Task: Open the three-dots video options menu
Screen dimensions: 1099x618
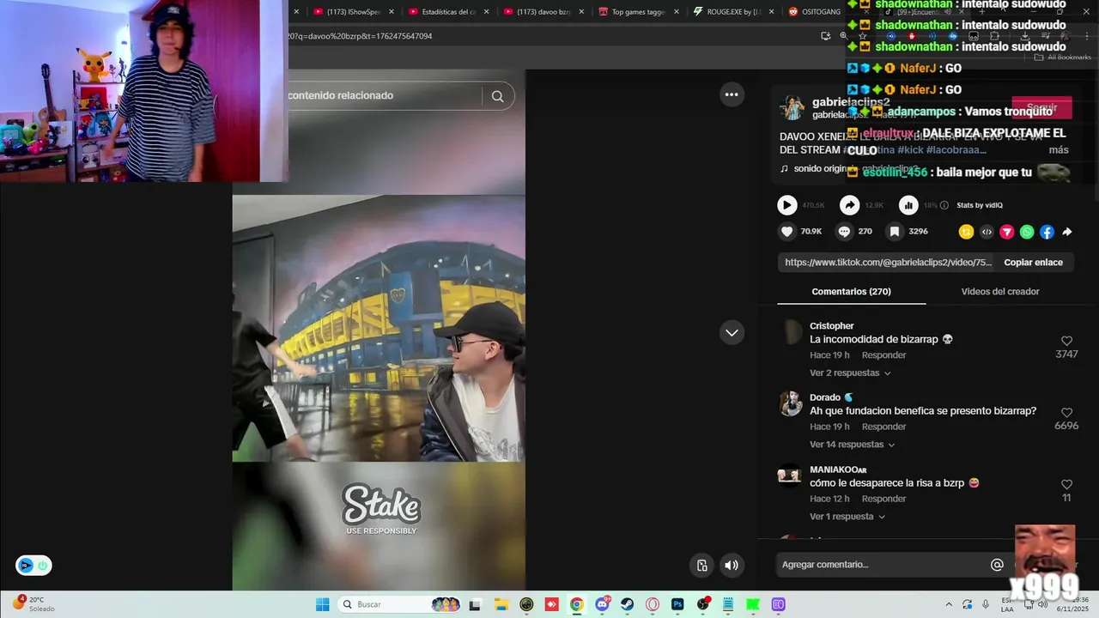Action: tap(732, 94)
